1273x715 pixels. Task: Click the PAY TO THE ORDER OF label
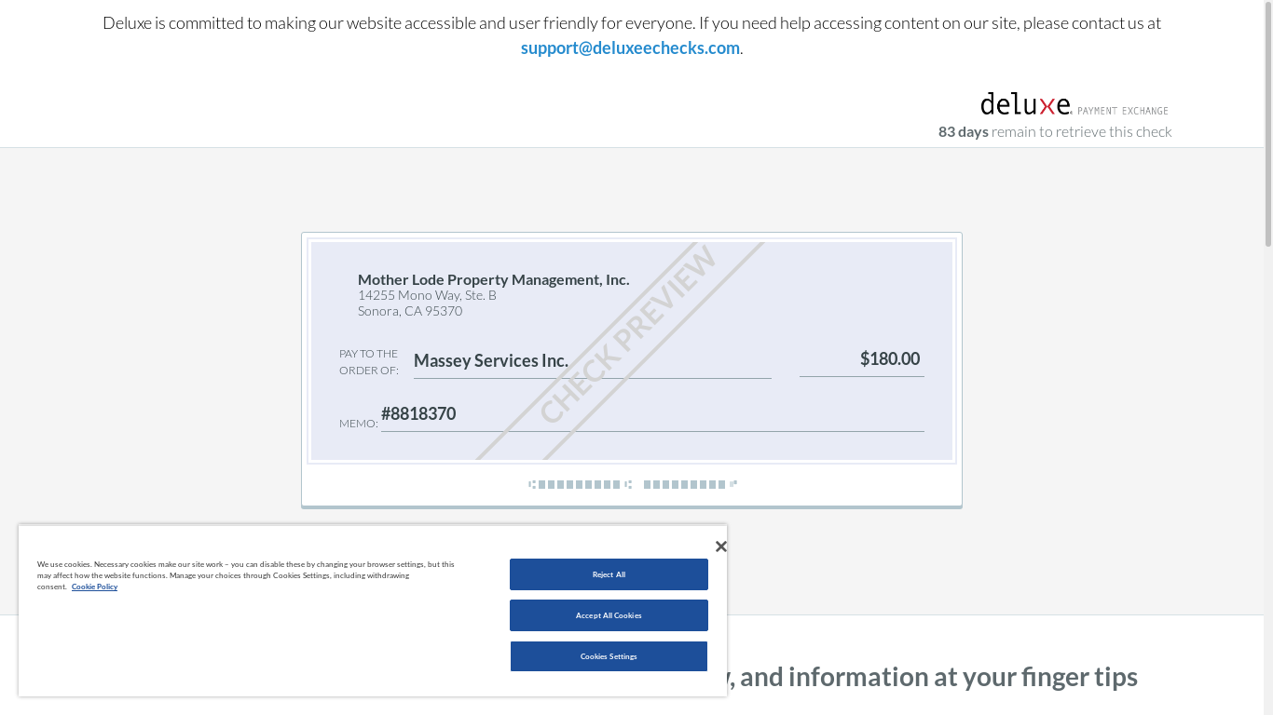[x=369, y=362]
